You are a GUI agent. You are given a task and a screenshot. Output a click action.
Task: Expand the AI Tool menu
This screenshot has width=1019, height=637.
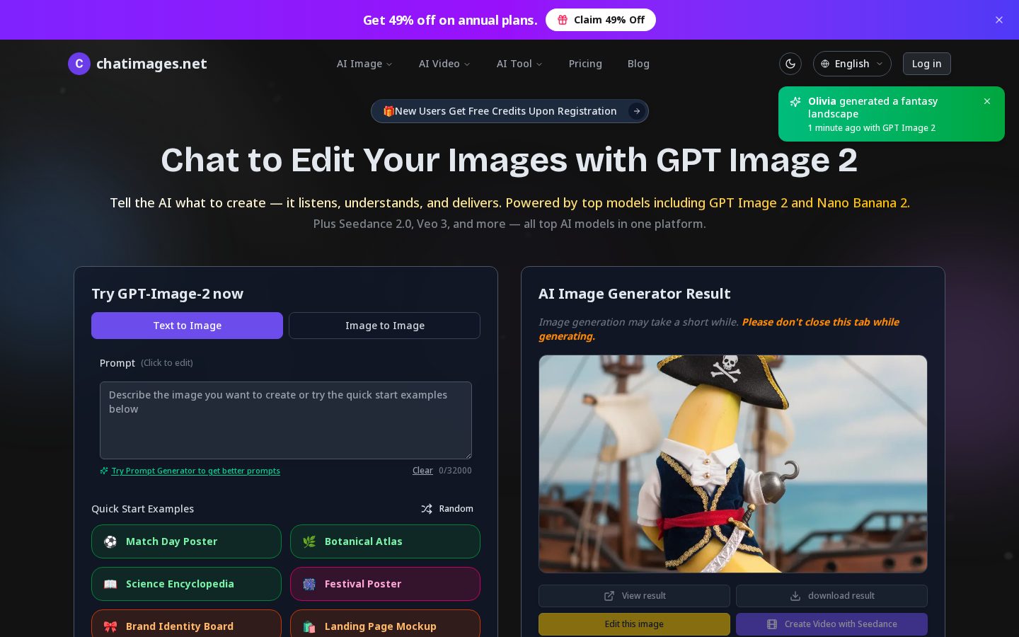click(x=519, y=64)
